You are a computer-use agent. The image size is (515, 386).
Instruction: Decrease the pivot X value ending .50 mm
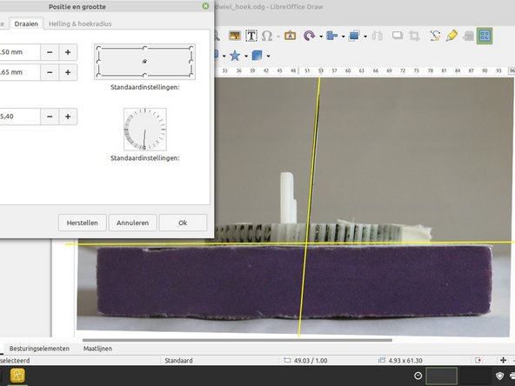coord(50,52)
